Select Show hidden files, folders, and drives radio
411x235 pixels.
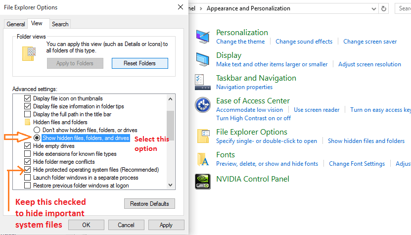pyautogui.click(x=37, y=138)
